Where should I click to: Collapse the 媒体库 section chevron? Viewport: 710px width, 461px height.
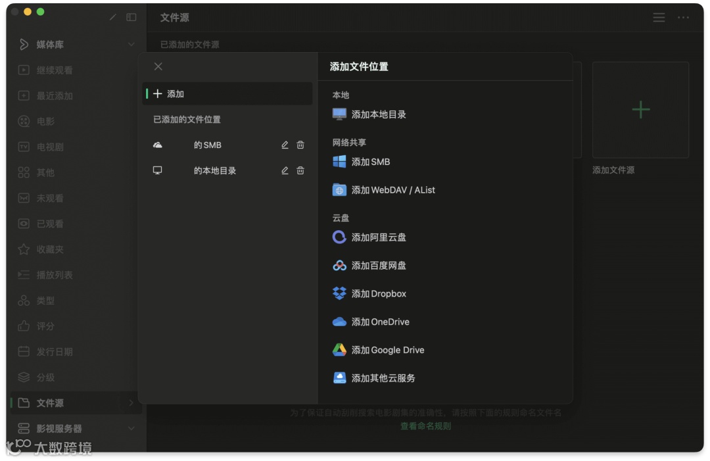tap(131, 44)
